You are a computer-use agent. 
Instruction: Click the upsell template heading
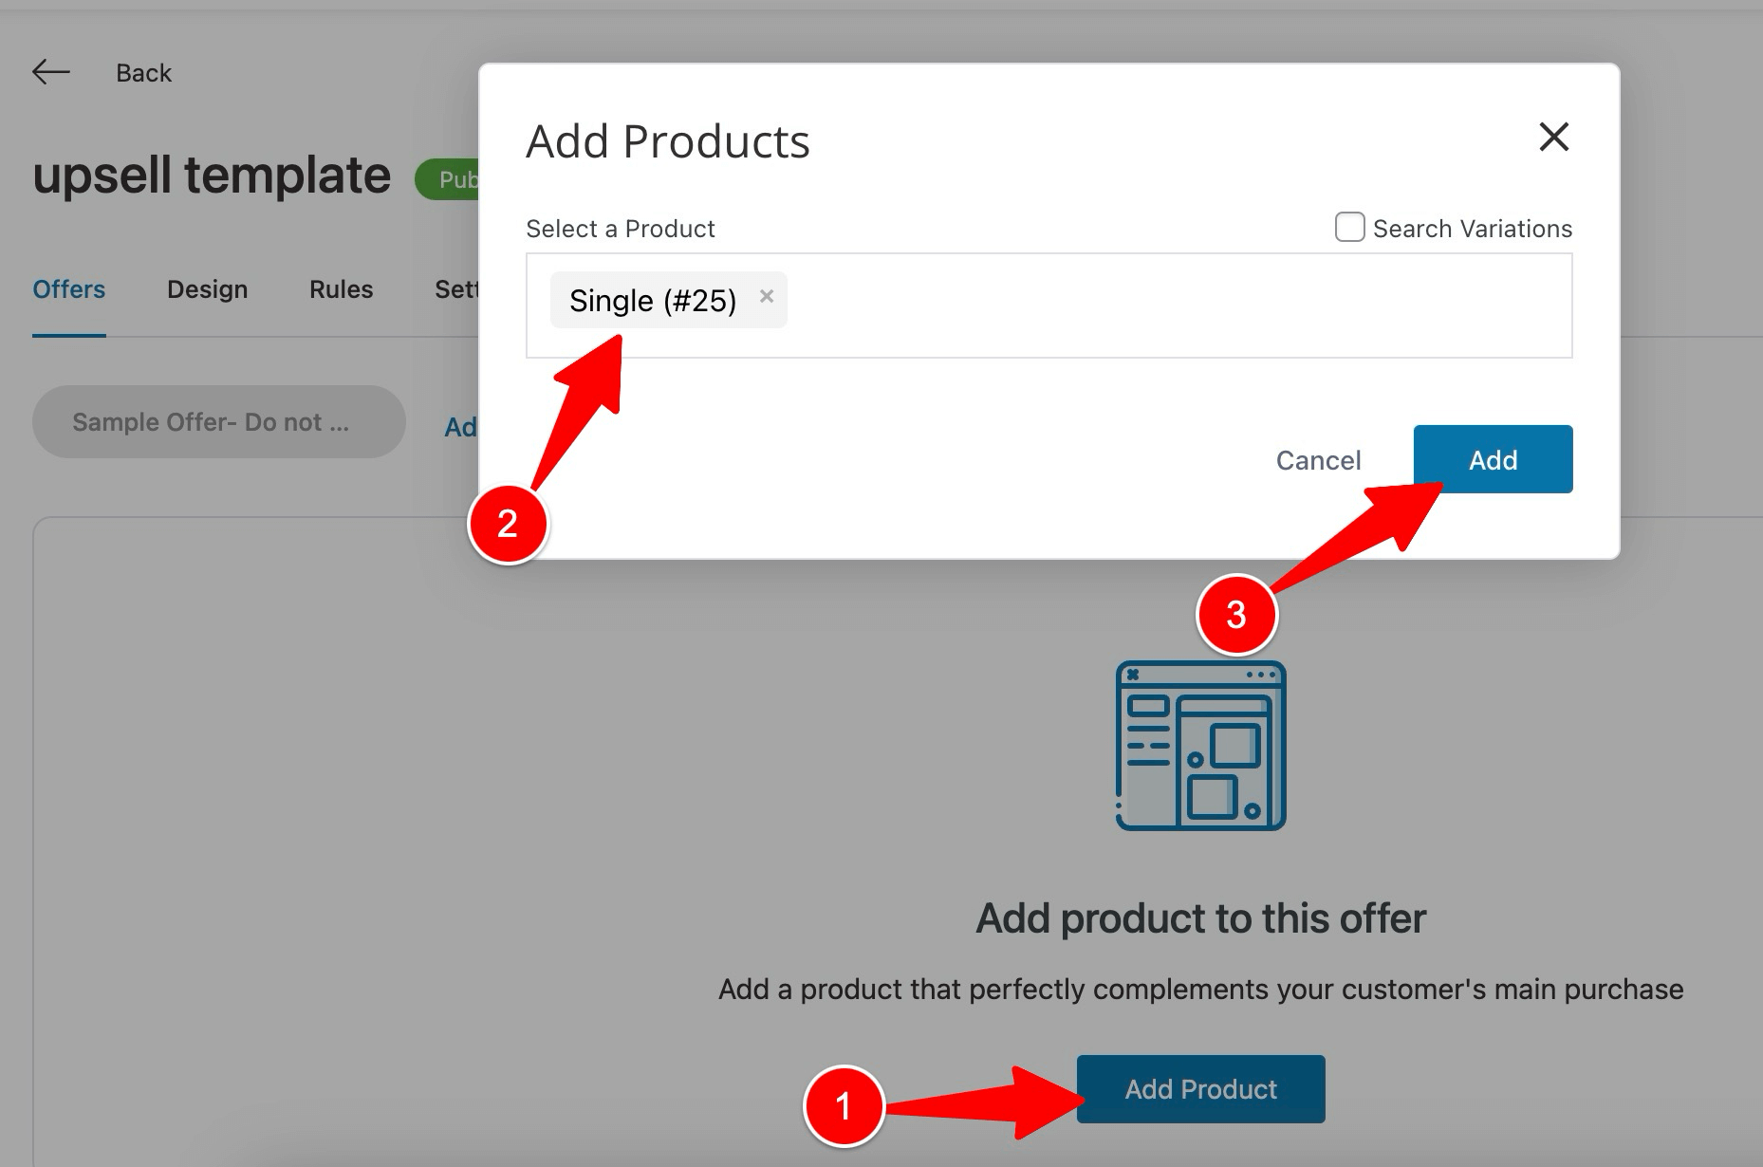[x=212, y=176]
